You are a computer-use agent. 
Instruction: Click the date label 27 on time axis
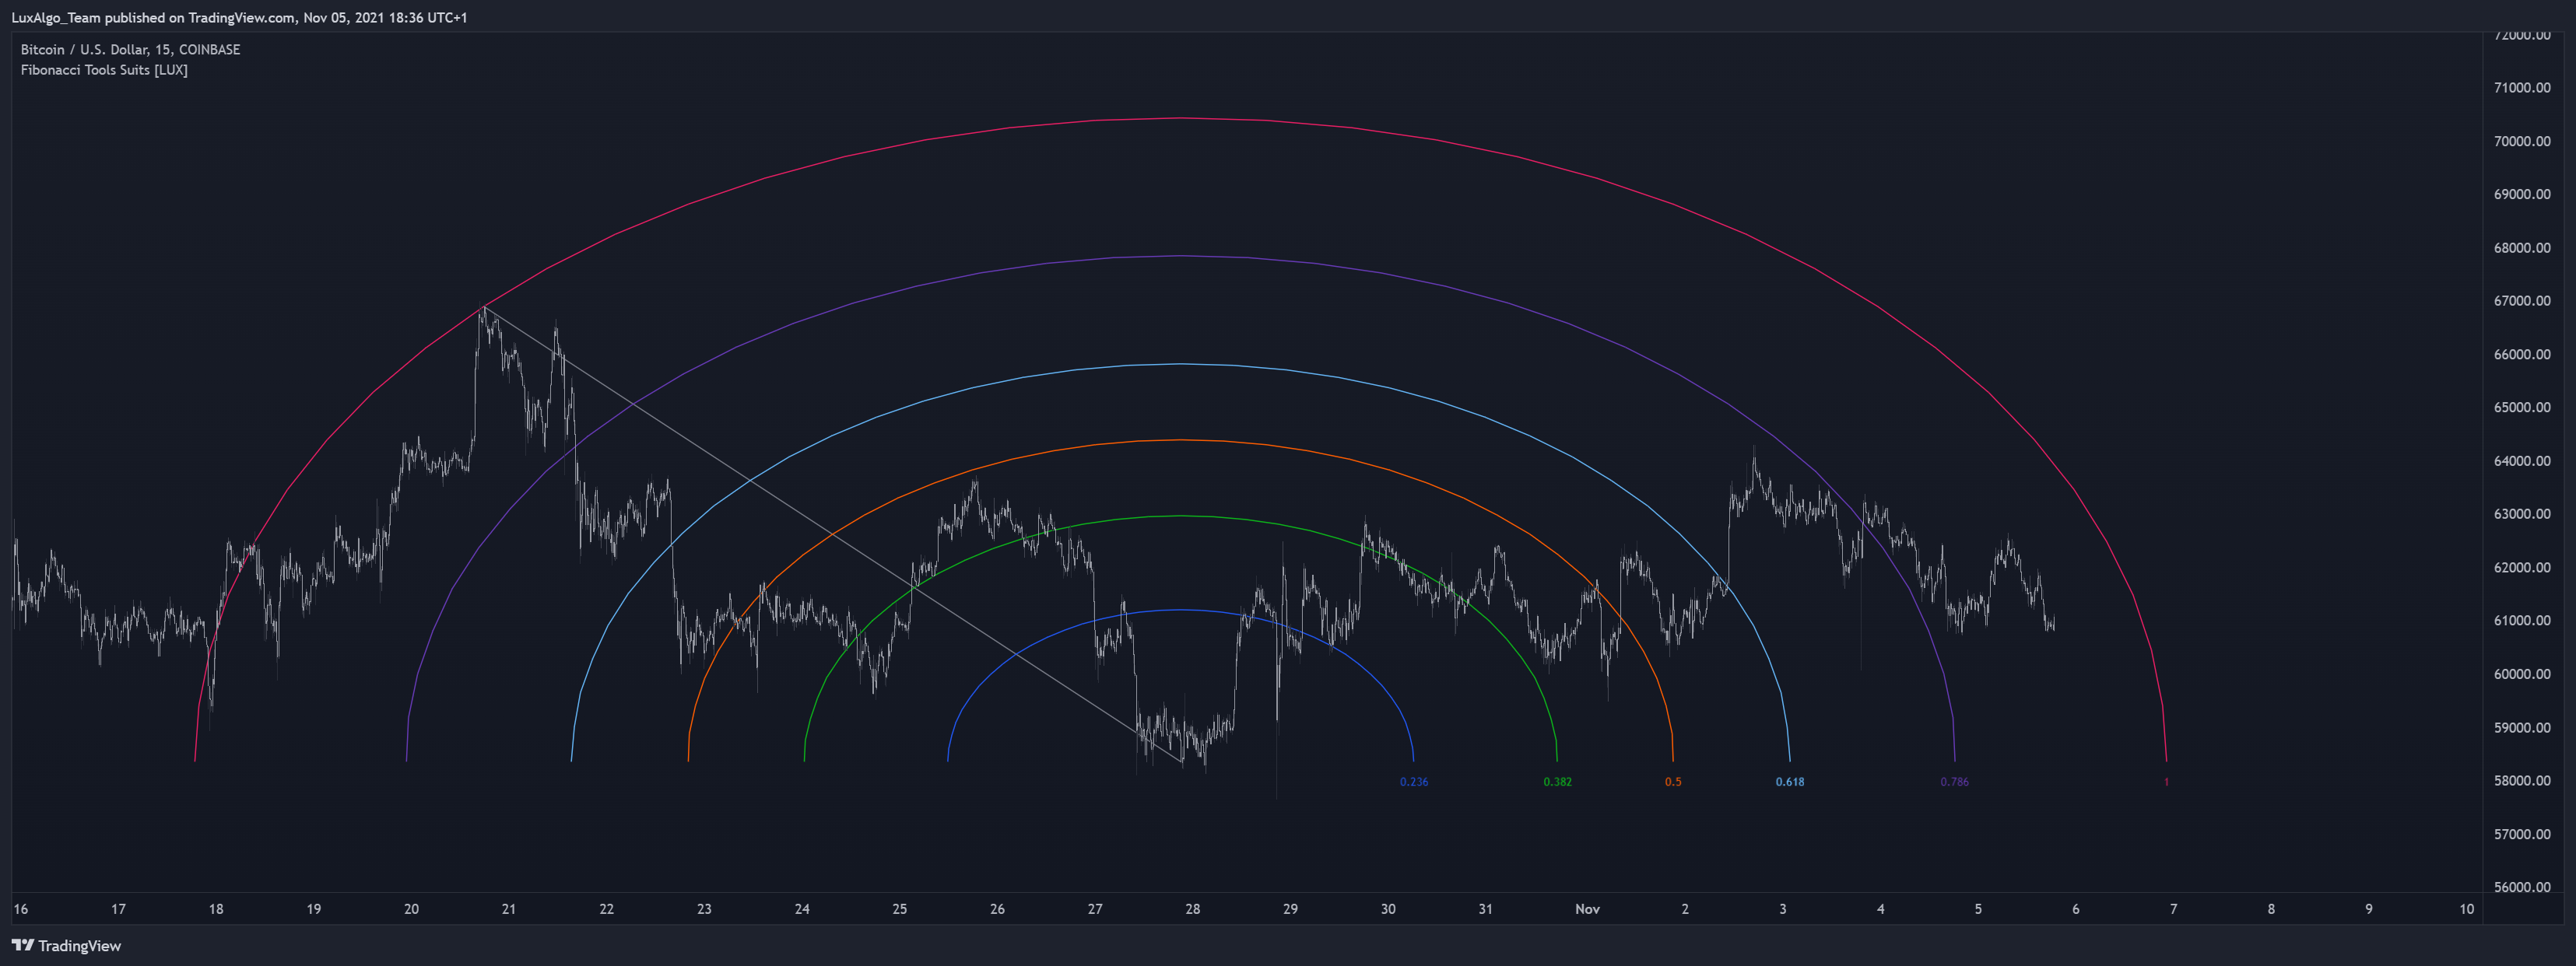pyautogui.click(x=1095, y=909)
